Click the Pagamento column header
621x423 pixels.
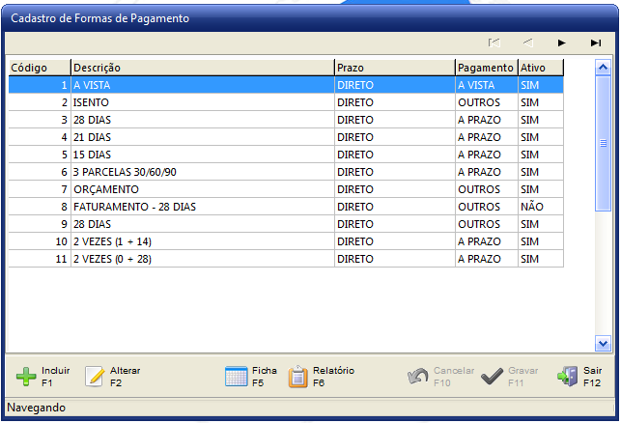pyautogui.click(x=487, y=68)
